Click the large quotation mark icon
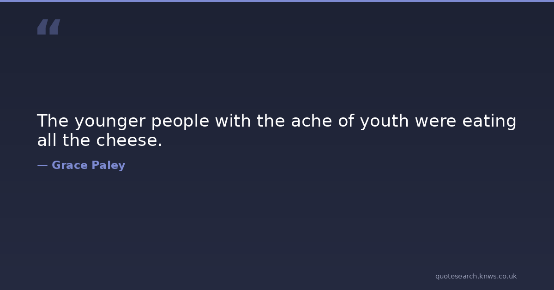 click(x=48, y=27)
